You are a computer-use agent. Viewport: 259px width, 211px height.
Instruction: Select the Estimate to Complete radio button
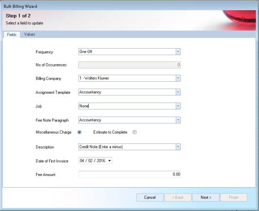(x=134, y=132)
